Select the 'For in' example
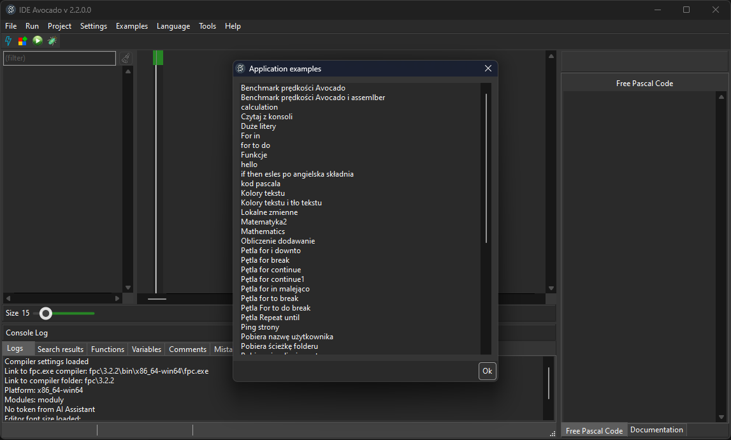Viewport: 731px width, 440px height. 250,136
